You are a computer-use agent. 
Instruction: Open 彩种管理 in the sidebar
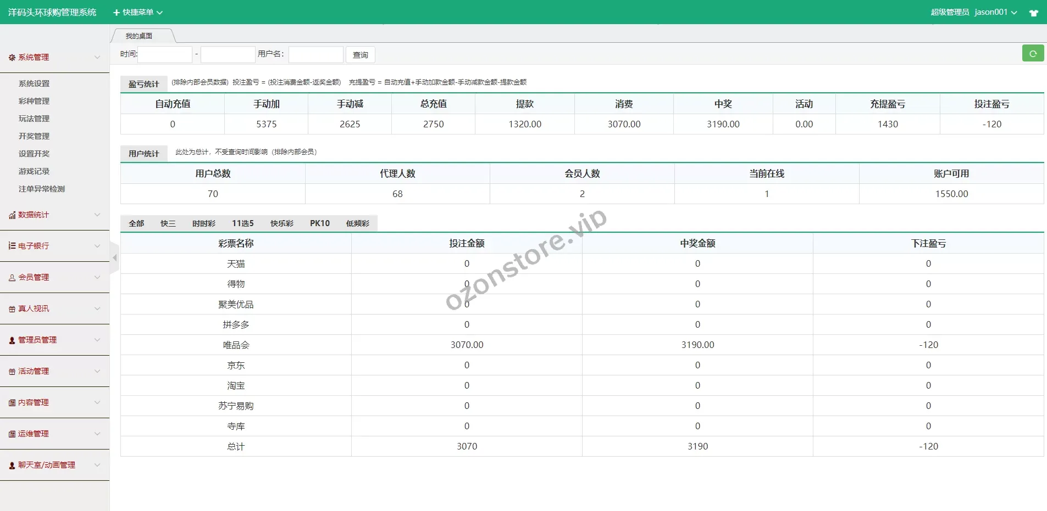tap(34, 101)
